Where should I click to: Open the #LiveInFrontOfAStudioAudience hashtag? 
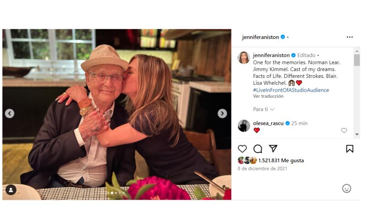pos(291,90)
